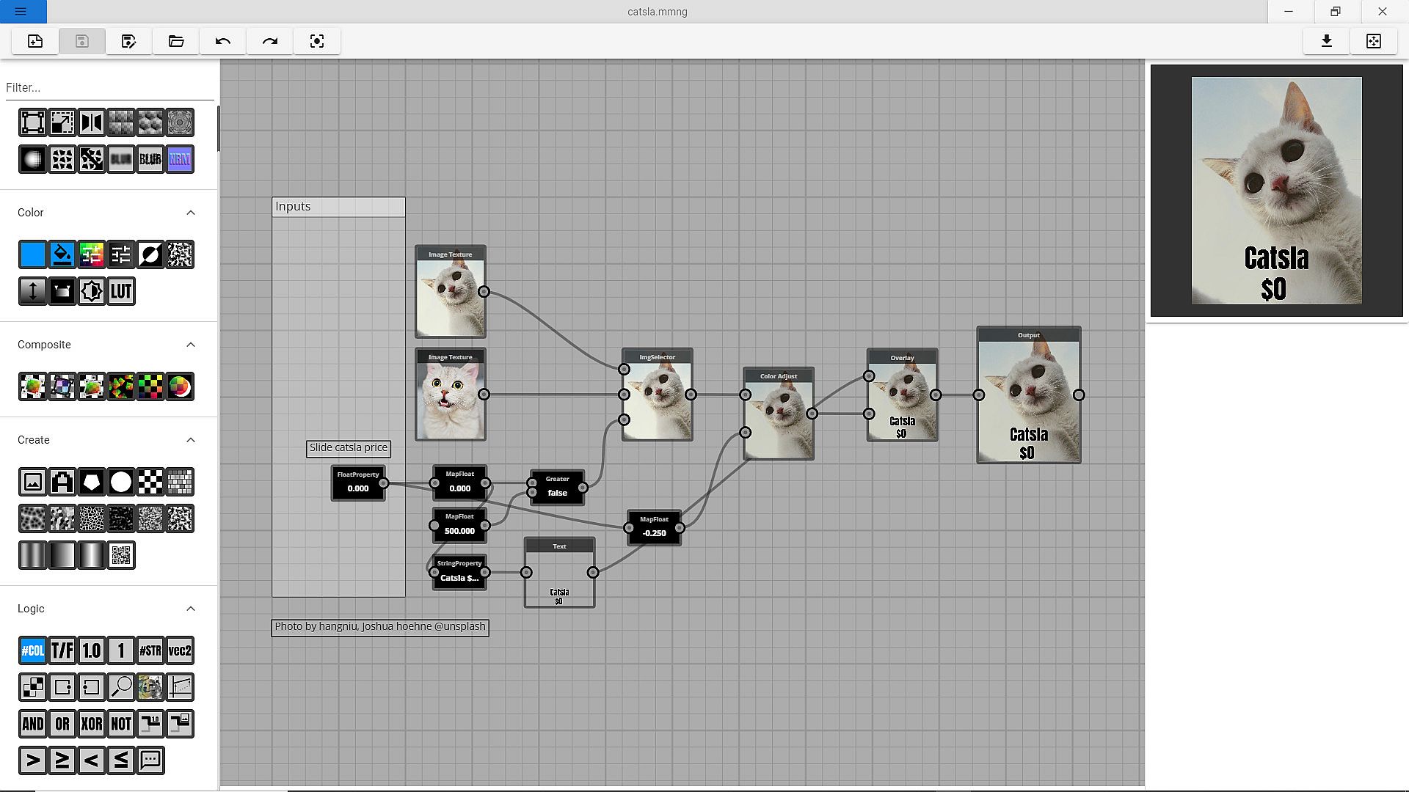1409x792 pixels.
Task: Add the XOR logic node
Action: (92, 724)
